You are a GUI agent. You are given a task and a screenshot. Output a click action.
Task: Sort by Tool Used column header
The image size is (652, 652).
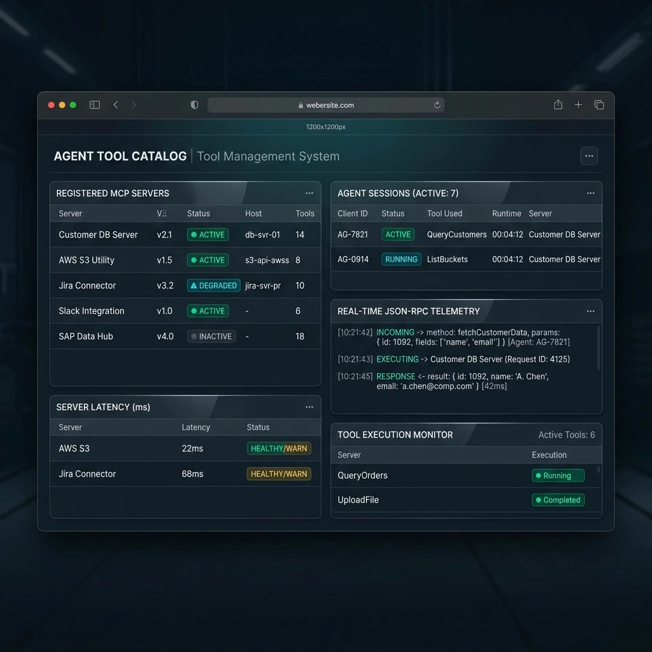(444, 213)
